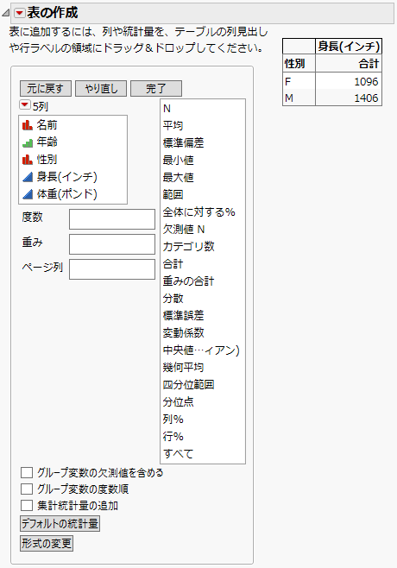Click the nominal icon beside 性別

click(28, 160)
